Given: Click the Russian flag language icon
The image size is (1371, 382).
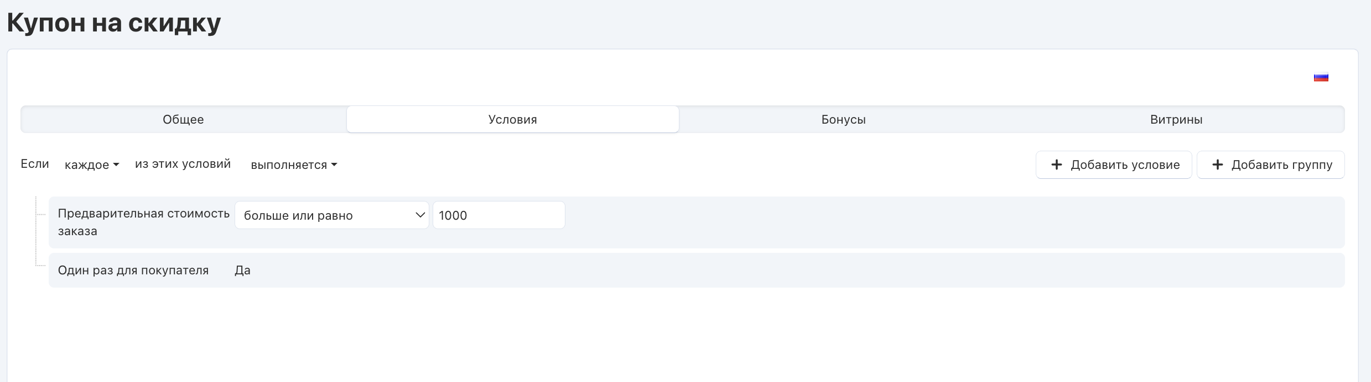Looking at the screenshot, I should [x=1321, y=77].
